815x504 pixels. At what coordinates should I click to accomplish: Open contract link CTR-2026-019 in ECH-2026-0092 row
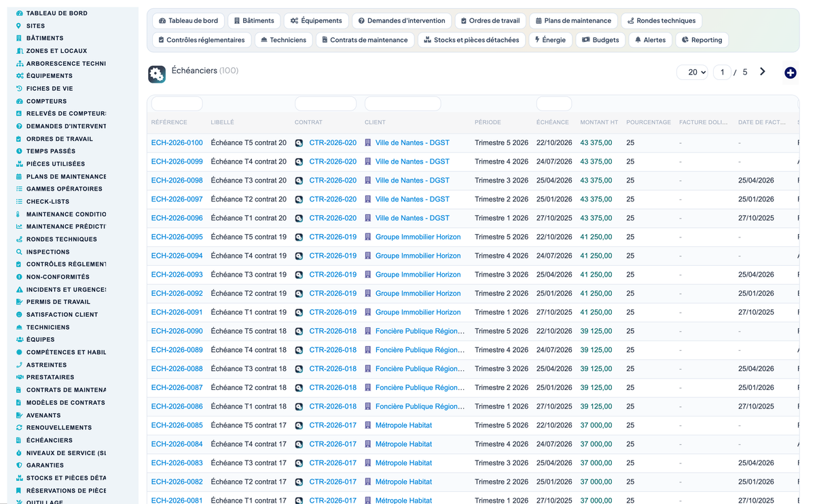click(x=333, y=294)
